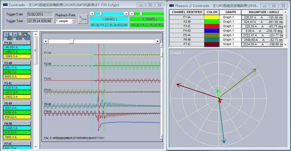The image size is (291, 151).
Task: Decrease the Playback Rate with the down stepper
Action: (74, 22)
